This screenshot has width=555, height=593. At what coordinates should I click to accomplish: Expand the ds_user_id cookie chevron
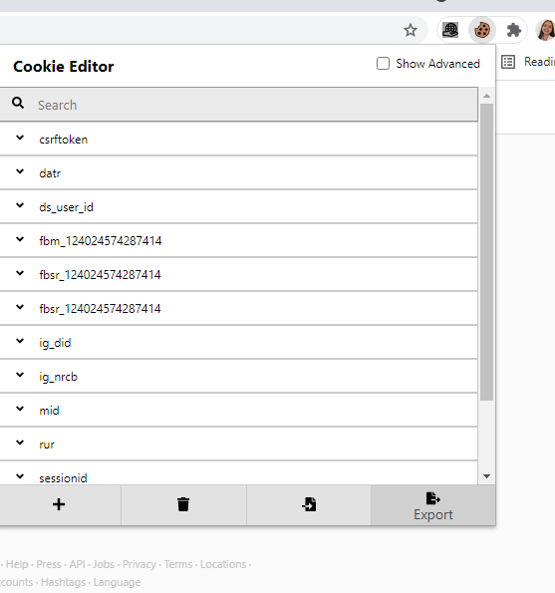(20, 205)
